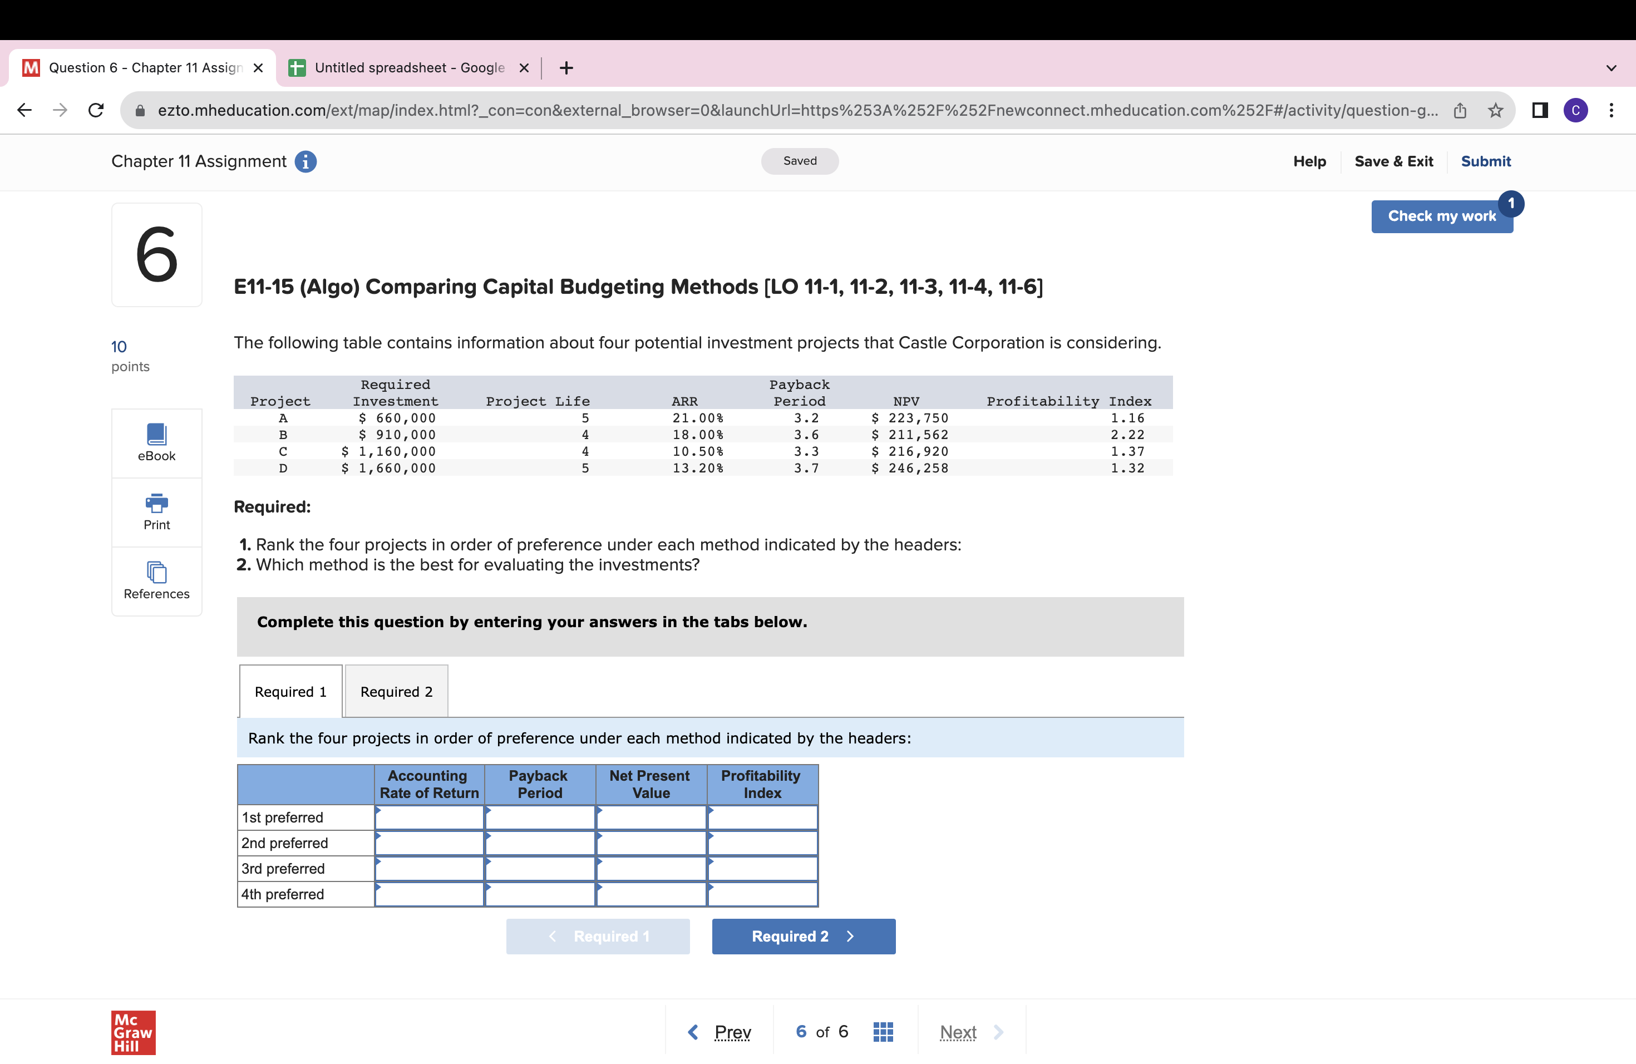Bookmark the page with the star icon
This screenshot has width=1636, height=1064.
1496,110
